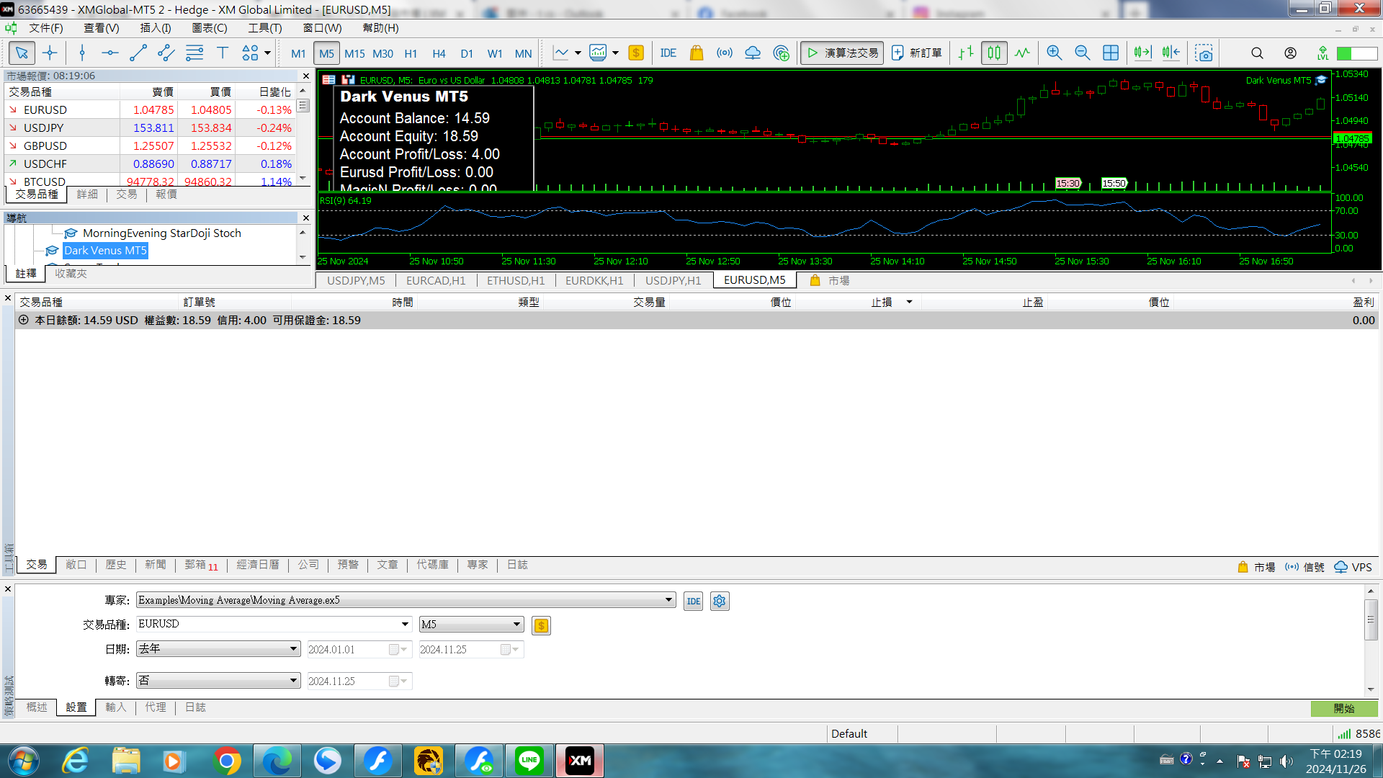
Task: Open the tester settings gear icon
Action: pos(720,601)
